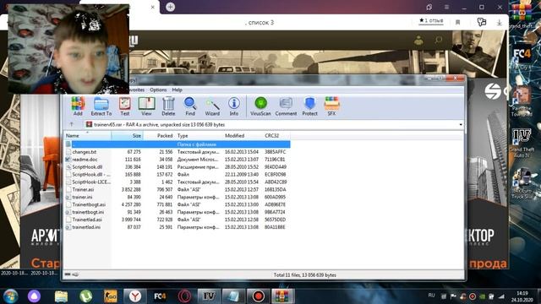Open Far Cry 4 desktop shortcut
Image resolution: width=541 pixels, height=304 pixels.
[522, 58]
